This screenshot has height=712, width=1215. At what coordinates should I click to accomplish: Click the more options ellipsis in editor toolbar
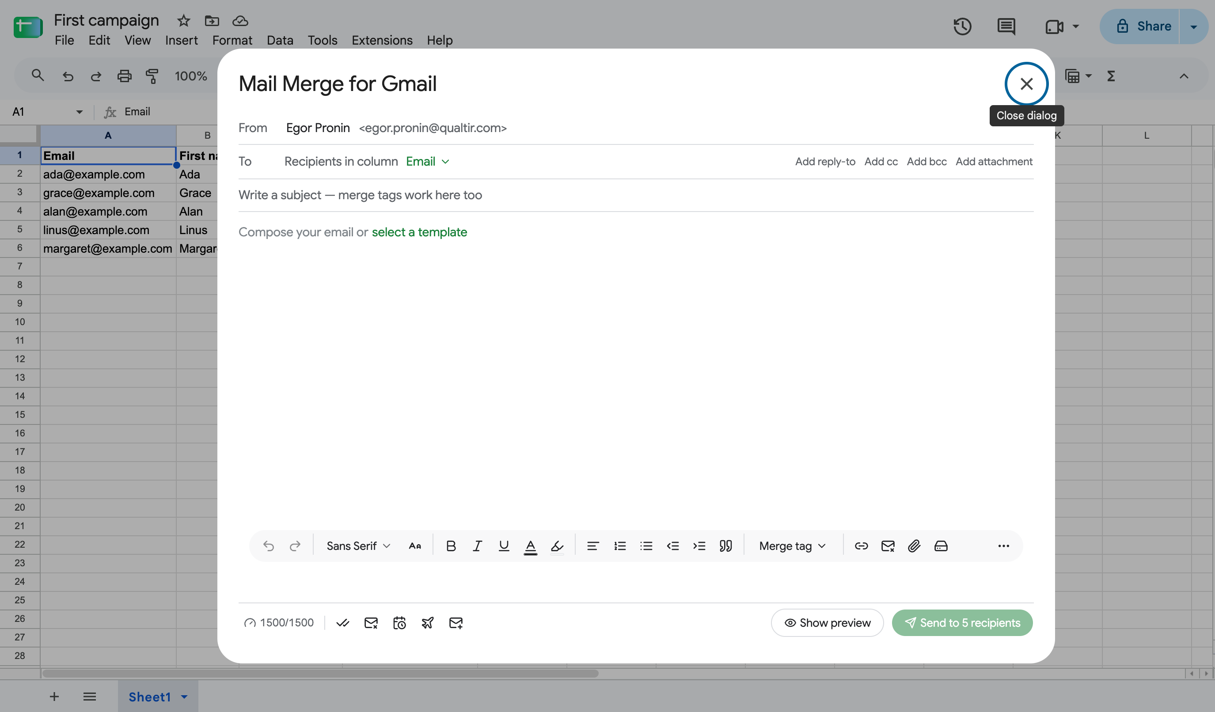click(1003, 545)
